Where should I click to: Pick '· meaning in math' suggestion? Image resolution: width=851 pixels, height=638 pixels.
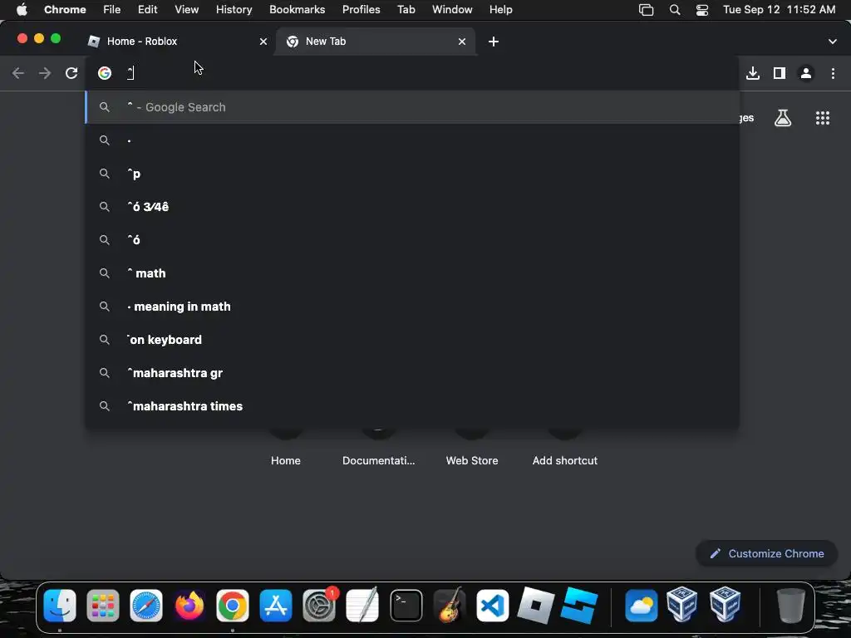(412, 307)
